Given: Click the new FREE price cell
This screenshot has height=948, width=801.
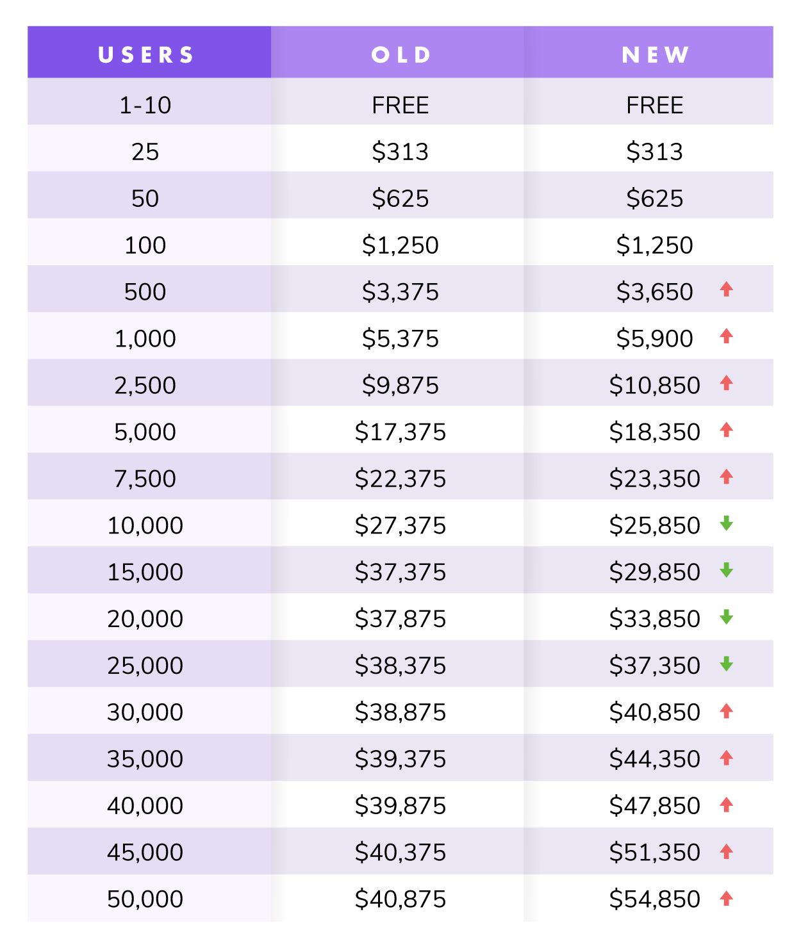Looking at the screenshot, I should [x=655, y=105].
